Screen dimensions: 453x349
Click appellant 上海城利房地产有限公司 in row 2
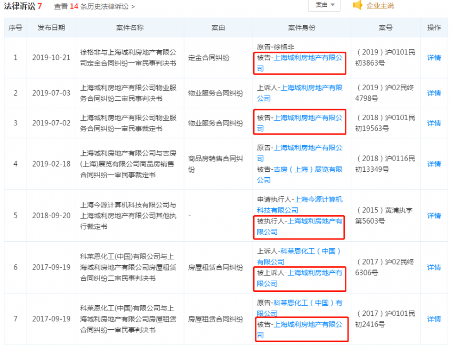300,93
